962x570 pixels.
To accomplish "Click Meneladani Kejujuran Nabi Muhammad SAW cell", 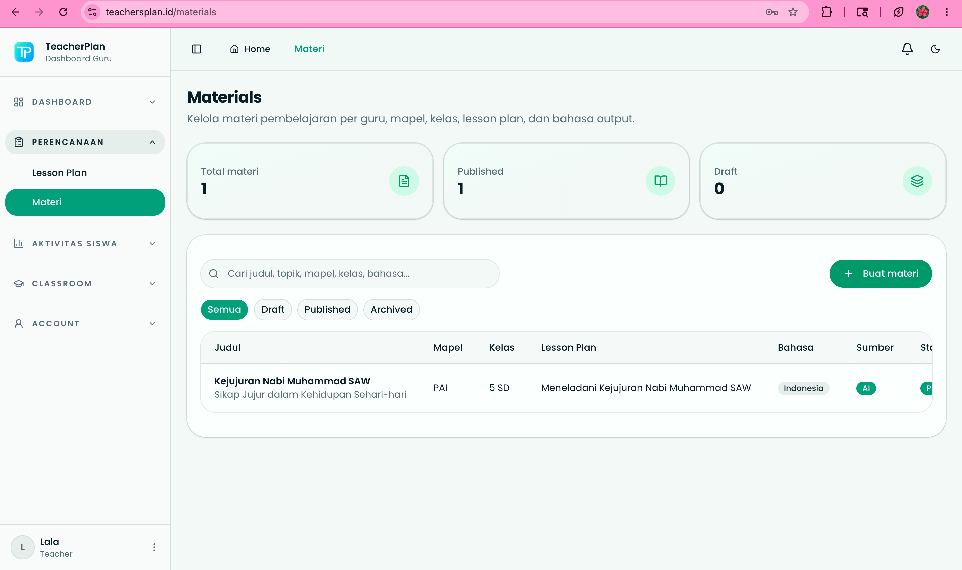I will tap(646, 388).
